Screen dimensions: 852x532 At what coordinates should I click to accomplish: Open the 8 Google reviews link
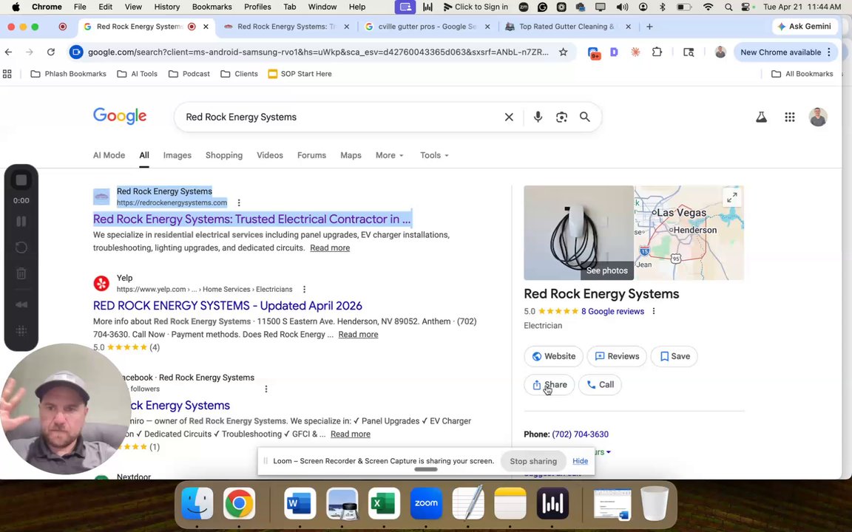[x=612, y=311]
